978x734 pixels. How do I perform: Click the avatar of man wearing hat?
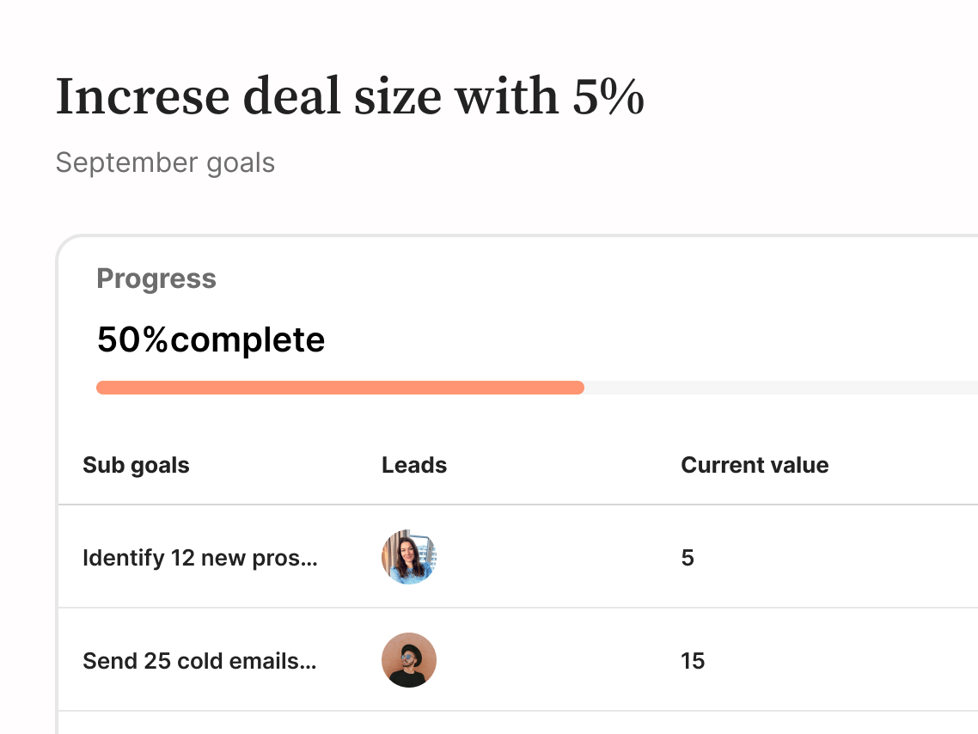coord(409,660)
